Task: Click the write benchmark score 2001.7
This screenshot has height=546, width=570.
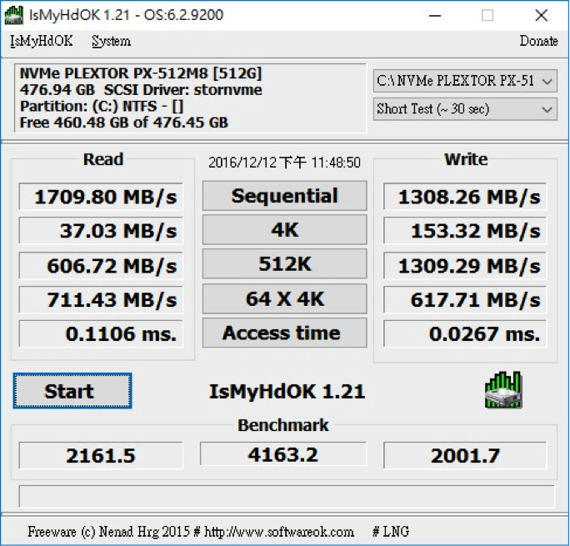Action: [x=465, y=455]
